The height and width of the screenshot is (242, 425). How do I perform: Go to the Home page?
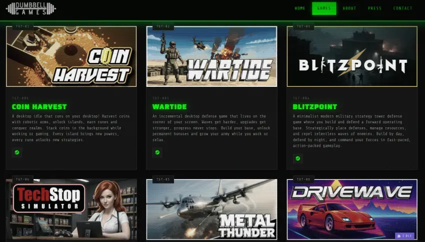(x=300, y=8)
